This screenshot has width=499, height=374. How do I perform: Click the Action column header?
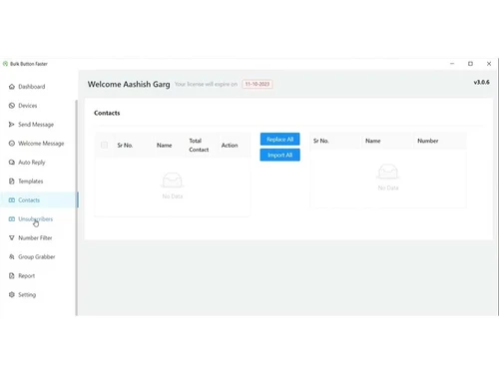tap(230, 146)
